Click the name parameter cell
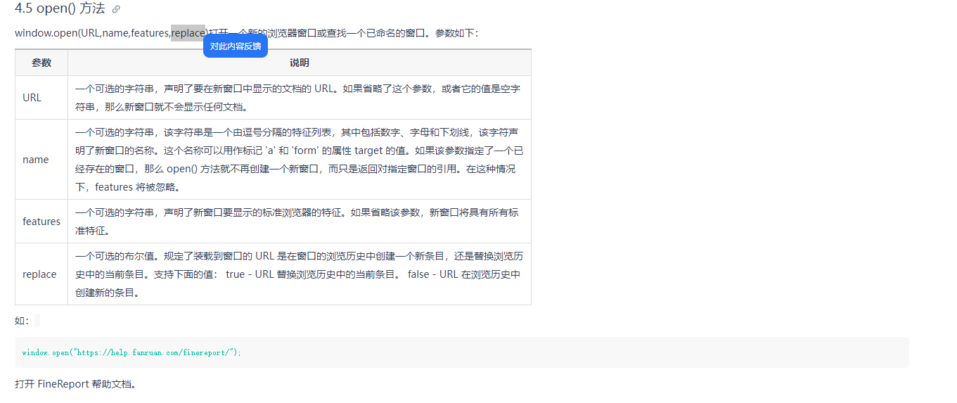957x403 pixels. coord(41,160)
